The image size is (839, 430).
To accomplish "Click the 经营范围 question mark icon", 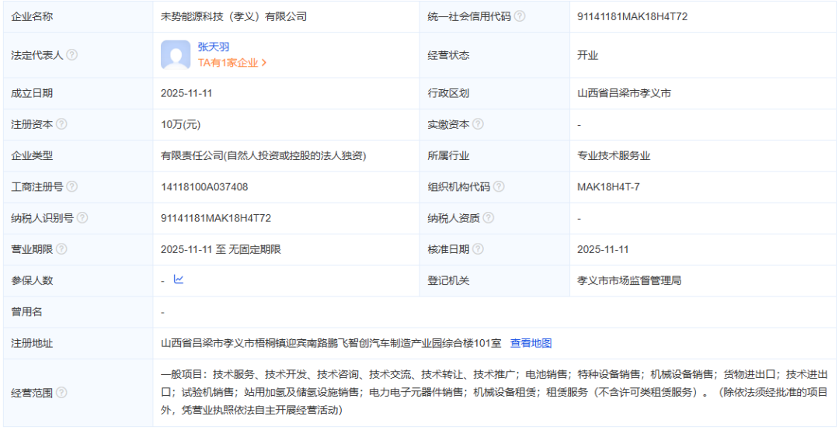I will pyautogui.click(x=61, y=393).
